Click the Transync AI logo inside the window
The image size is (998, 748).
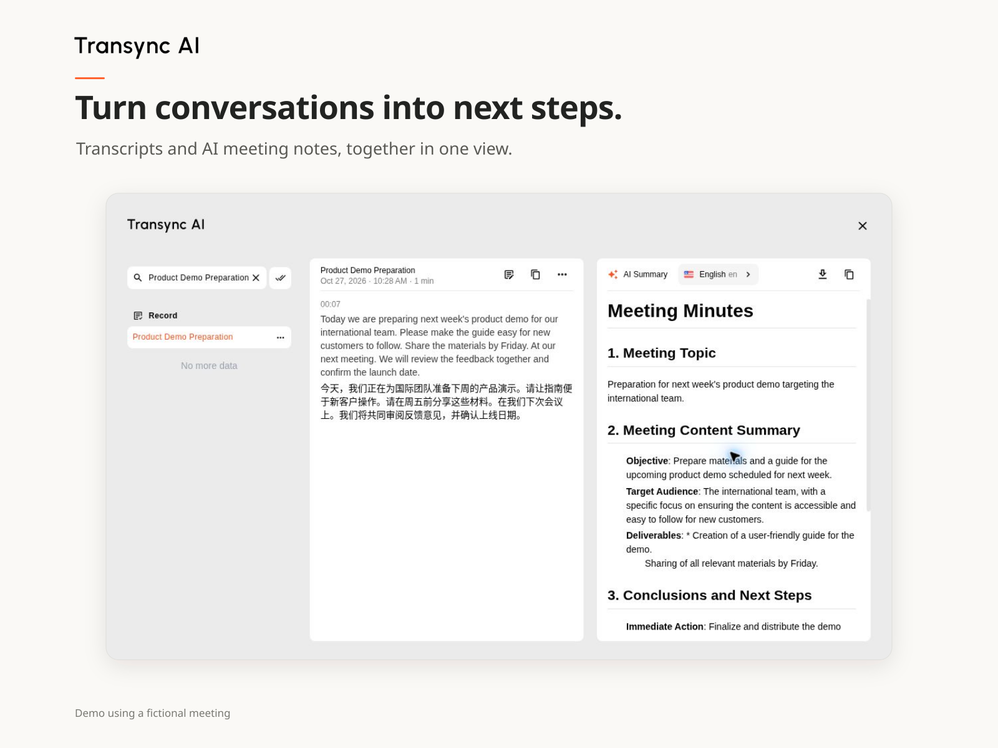tap(166, 225)
